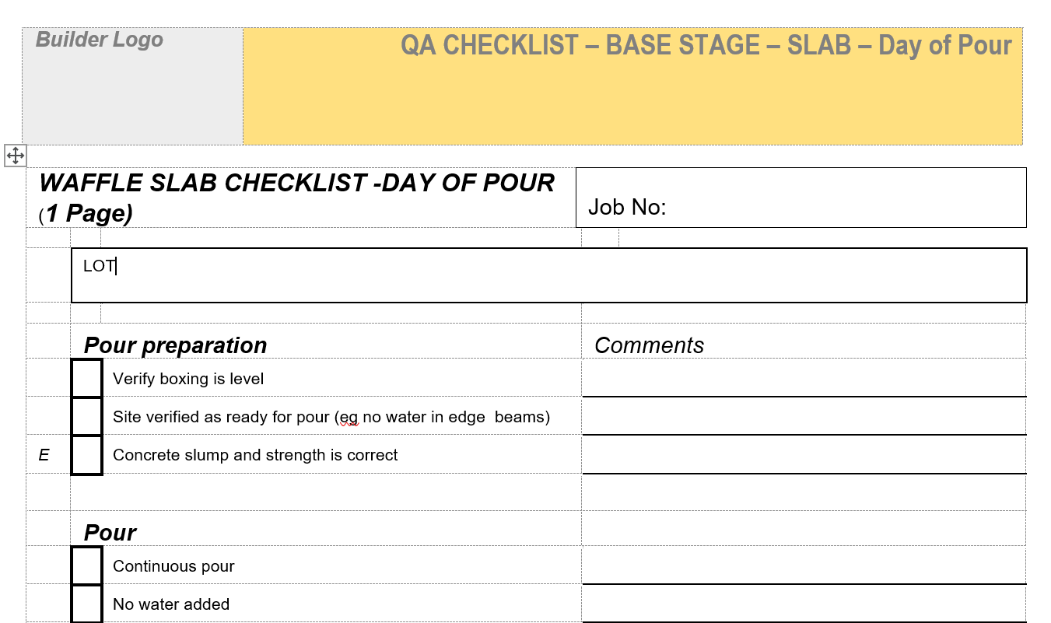Click the 'E' marker in the left column
1051x623 pixels.
click(x=44, y=455)
